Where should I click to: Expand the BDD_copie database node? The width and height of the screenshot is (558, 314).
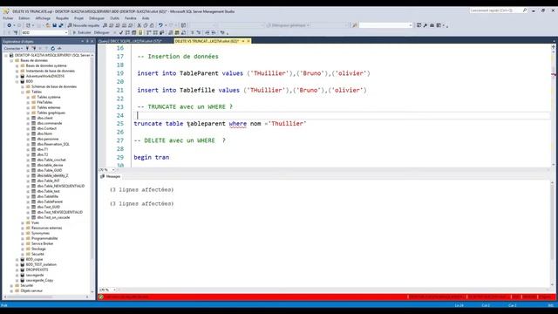click(x=17, y=260)
